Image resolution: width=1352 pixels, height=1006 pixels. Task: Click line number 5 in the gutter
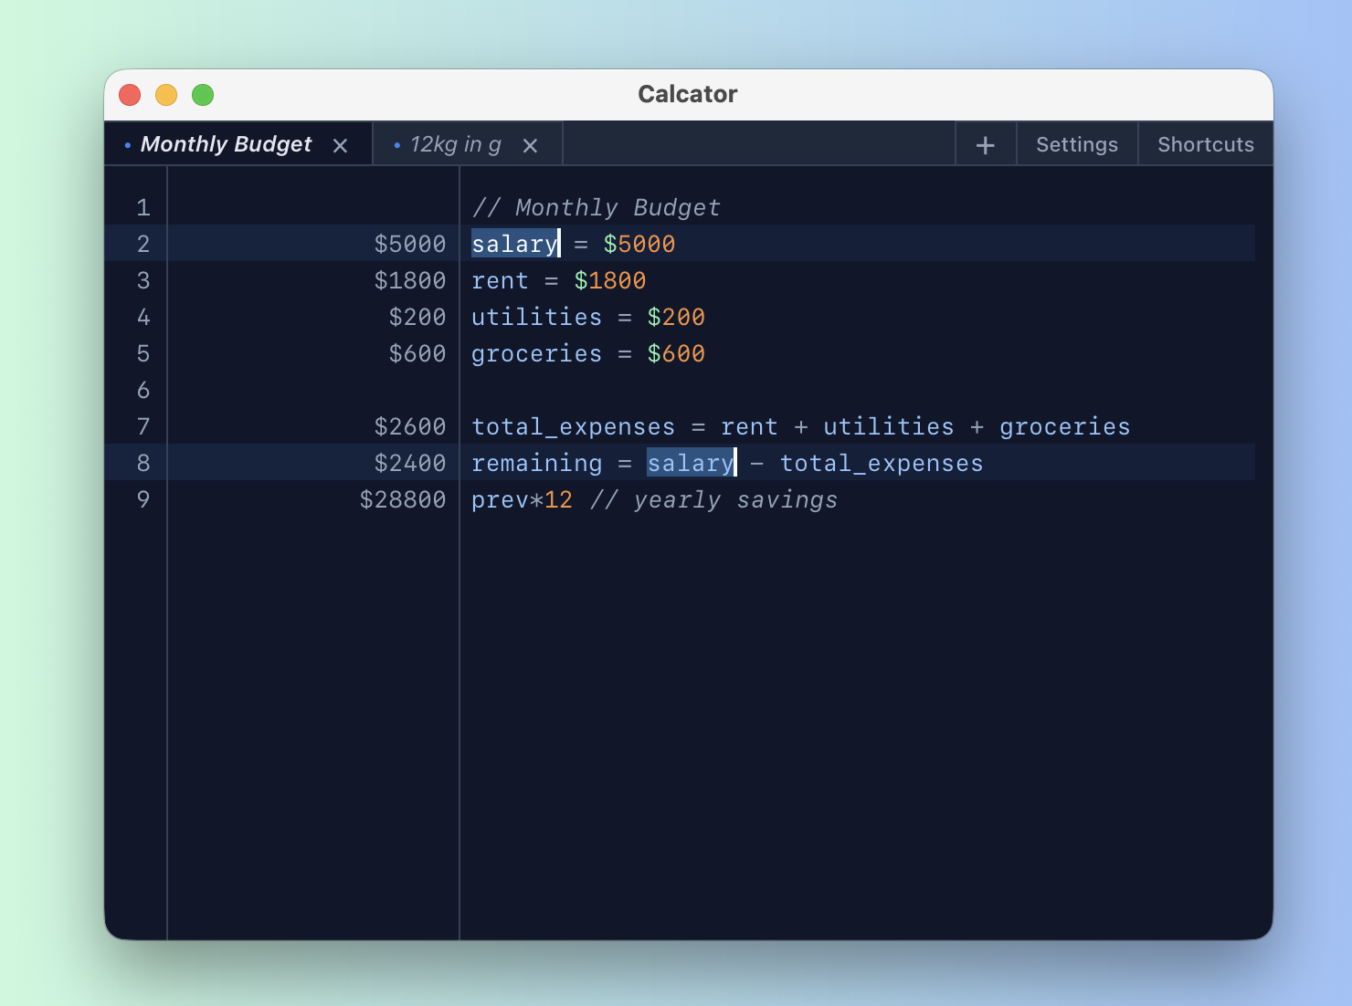[143, 353]
